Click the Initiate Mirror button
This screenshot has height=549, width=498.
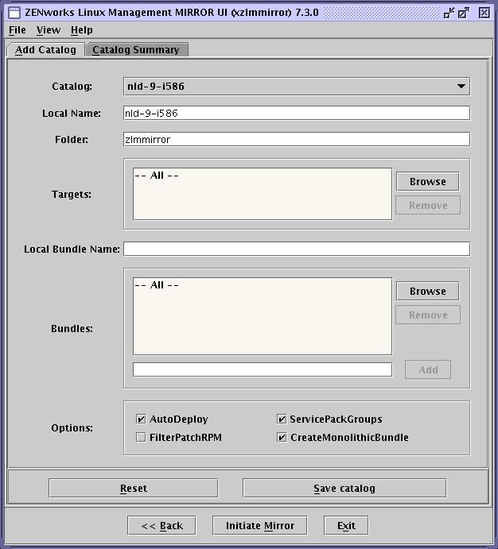pos(259,525)
